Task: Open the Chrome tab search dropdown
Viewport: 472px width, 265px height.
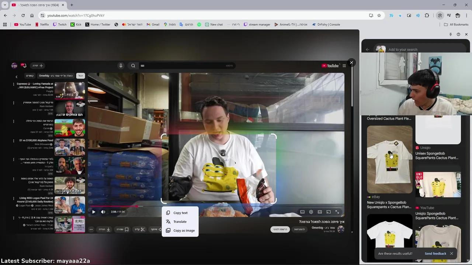Action: (x=5, y=5)
